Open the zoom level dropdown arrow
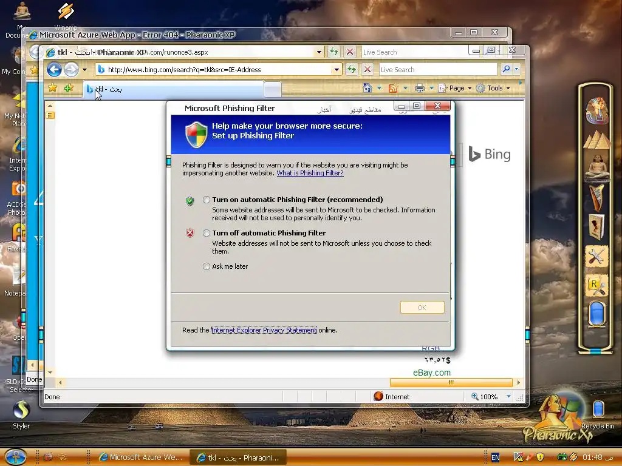 [x=508, y=397]
